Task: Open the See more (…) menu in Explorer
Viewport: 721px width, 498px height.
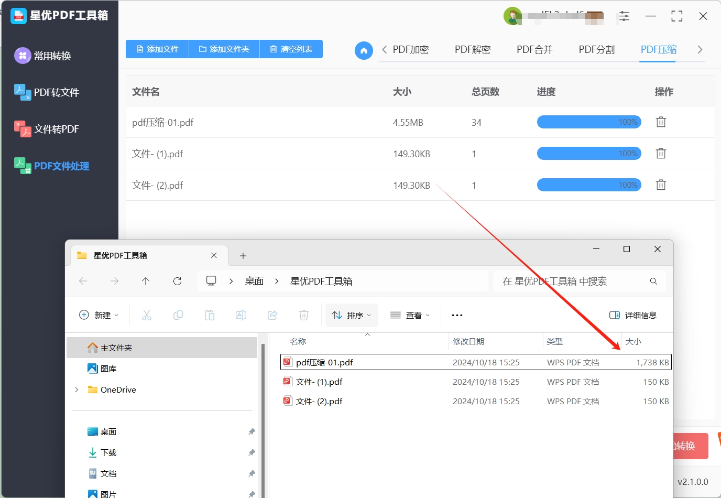Action: (457, 315)
